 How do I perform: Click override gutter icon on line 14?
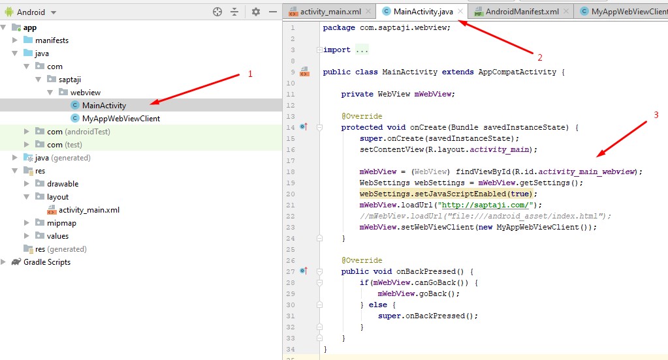[x=304, y=127]
